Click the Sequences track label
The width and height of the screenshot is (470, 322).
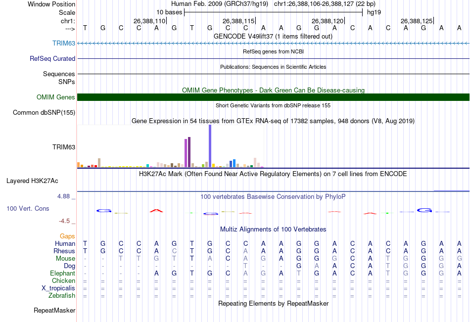[59, 74]
